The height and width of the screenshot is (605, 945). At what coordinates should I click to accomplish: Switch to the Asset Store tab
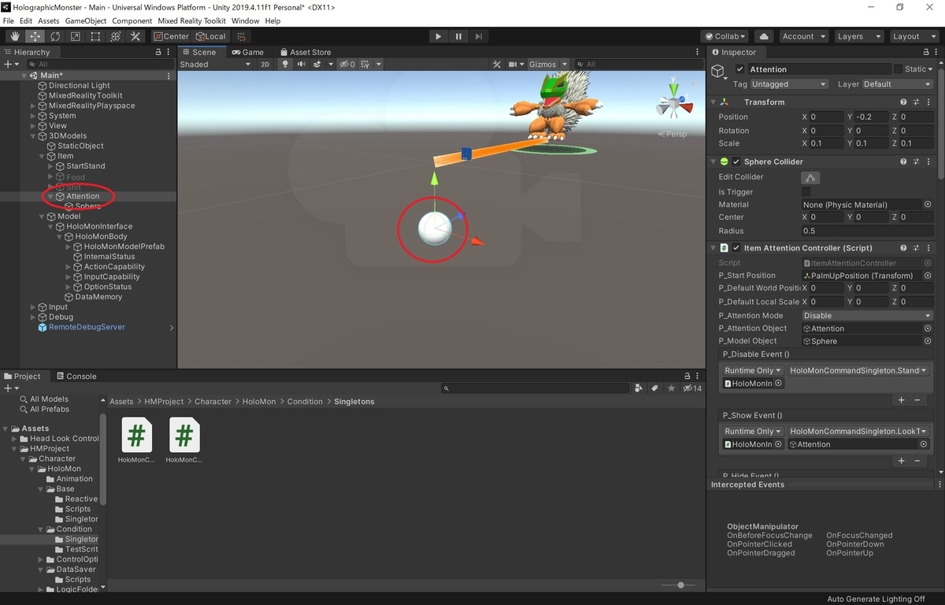pos(305,52)
